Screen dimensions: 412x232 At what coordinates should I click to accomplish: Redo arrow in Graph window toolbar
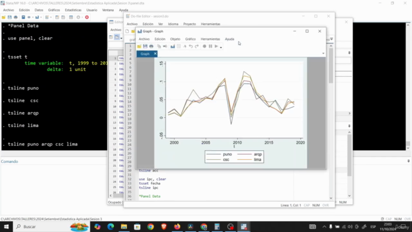[x=196, y=46]
